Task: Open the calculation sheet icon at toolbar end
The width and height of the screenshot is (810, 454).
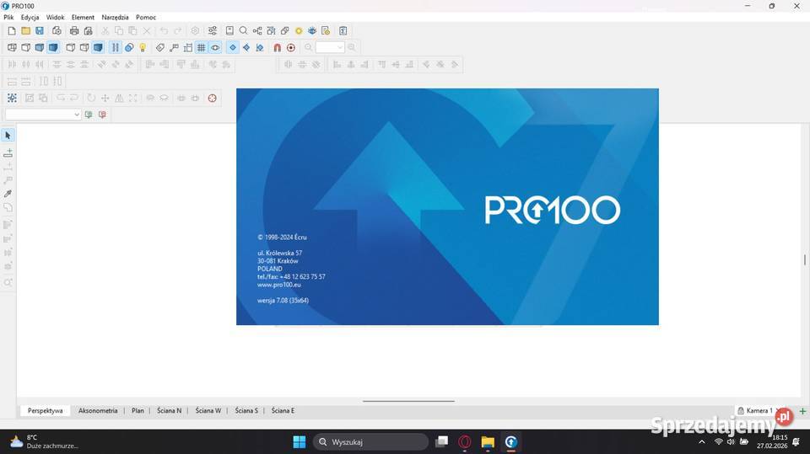Action: click(343, 31)
